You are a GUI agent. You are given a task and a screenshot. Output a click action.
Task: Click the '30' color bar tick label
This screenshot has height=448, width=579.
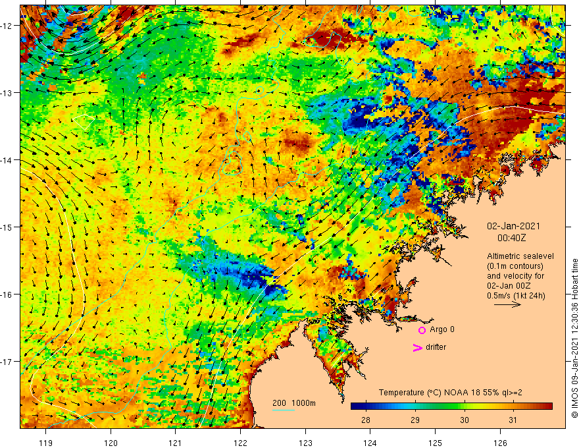click(x=464, y=420)
